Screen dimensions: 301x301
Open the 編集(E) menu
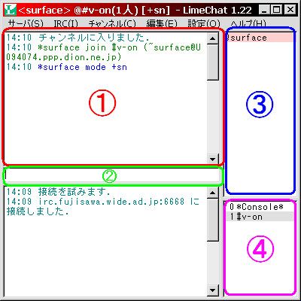(x=162, y=23)
